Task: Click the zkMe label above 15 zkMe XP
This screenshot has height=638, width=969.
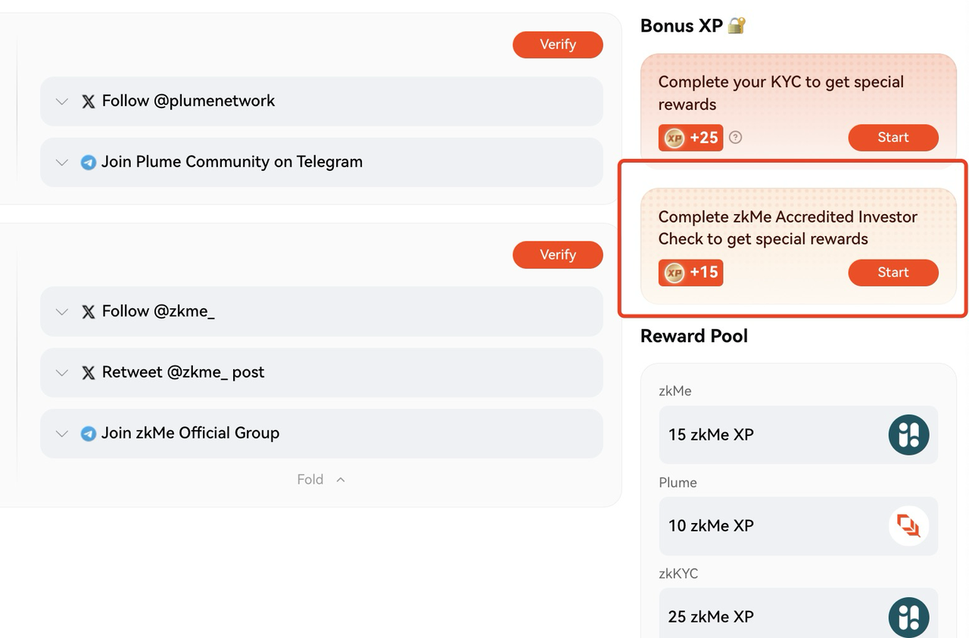Action: pos(675,391)
